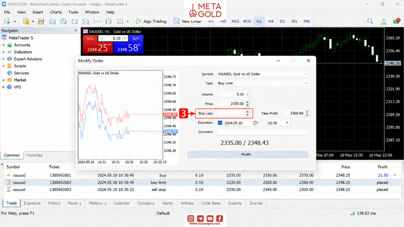404x227 pixels.
Task: Open the profiles dropdown arrow
Action: click(x=33, y=22)
